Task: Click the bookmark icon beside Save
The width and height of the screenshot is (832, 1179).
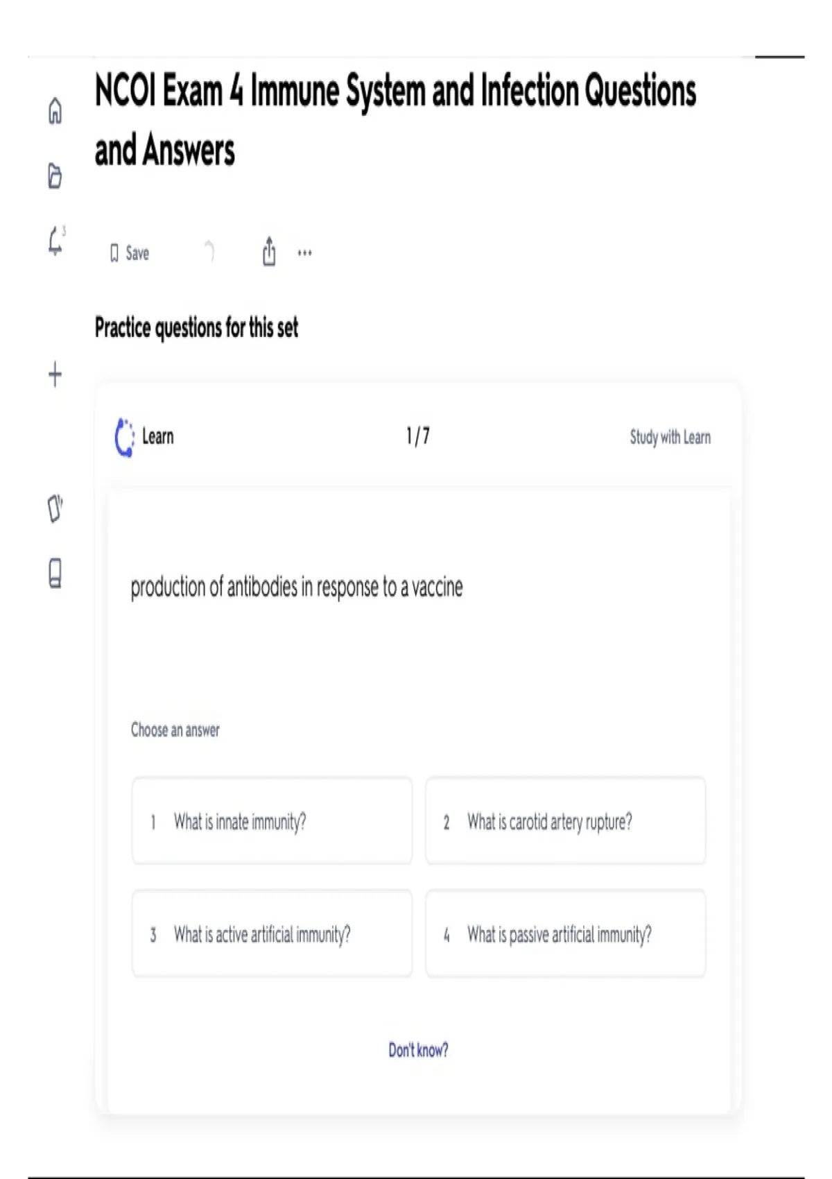Action: coord(114,253)
